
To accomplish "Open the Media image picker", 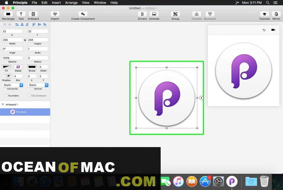I will point(18,67).
